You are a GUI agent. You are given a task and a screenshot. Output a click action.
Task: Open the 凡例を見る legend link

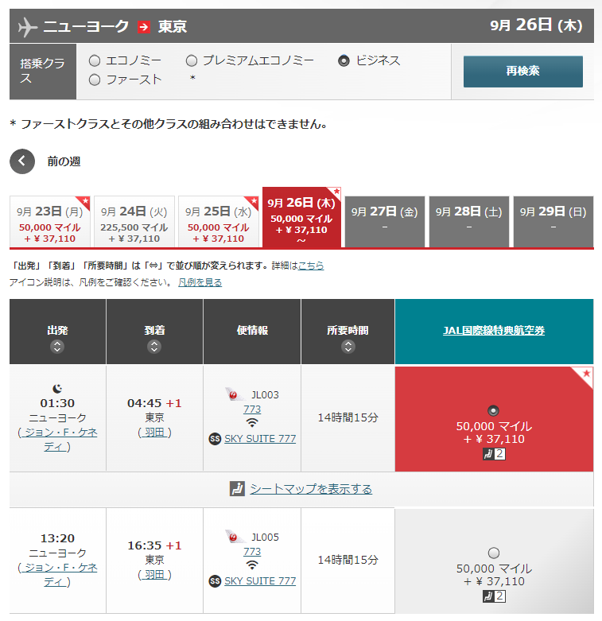click(200, 282)
